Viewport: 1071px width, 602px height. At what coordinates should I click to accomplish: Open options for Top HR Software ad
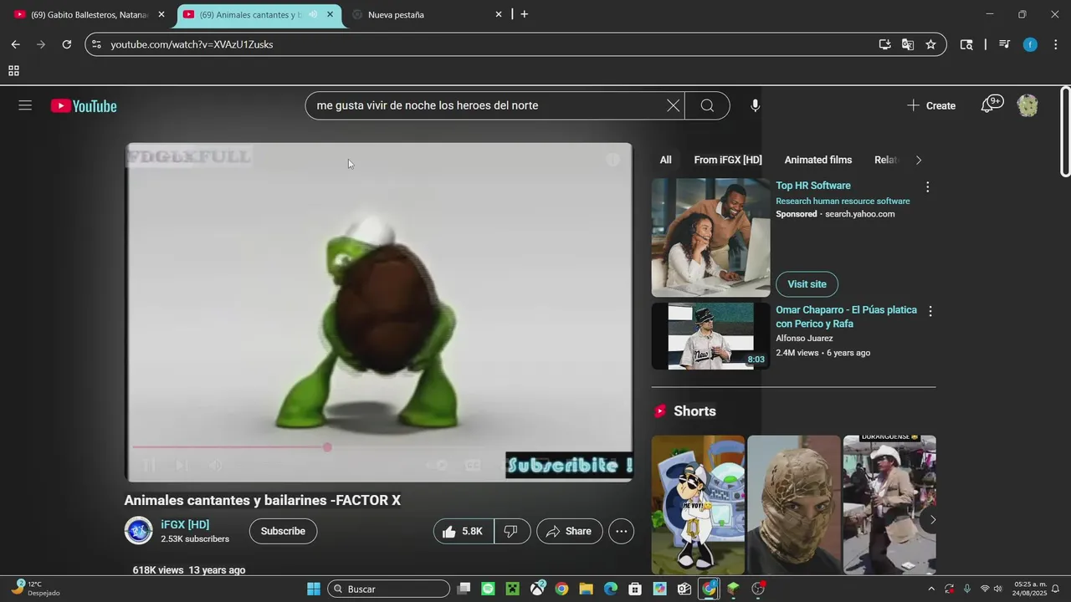click(x=927, y=187)
